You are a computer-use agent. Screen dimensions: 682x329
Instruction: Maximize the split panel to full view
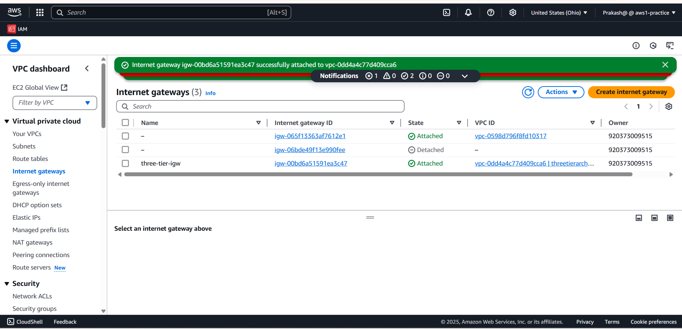670,218
